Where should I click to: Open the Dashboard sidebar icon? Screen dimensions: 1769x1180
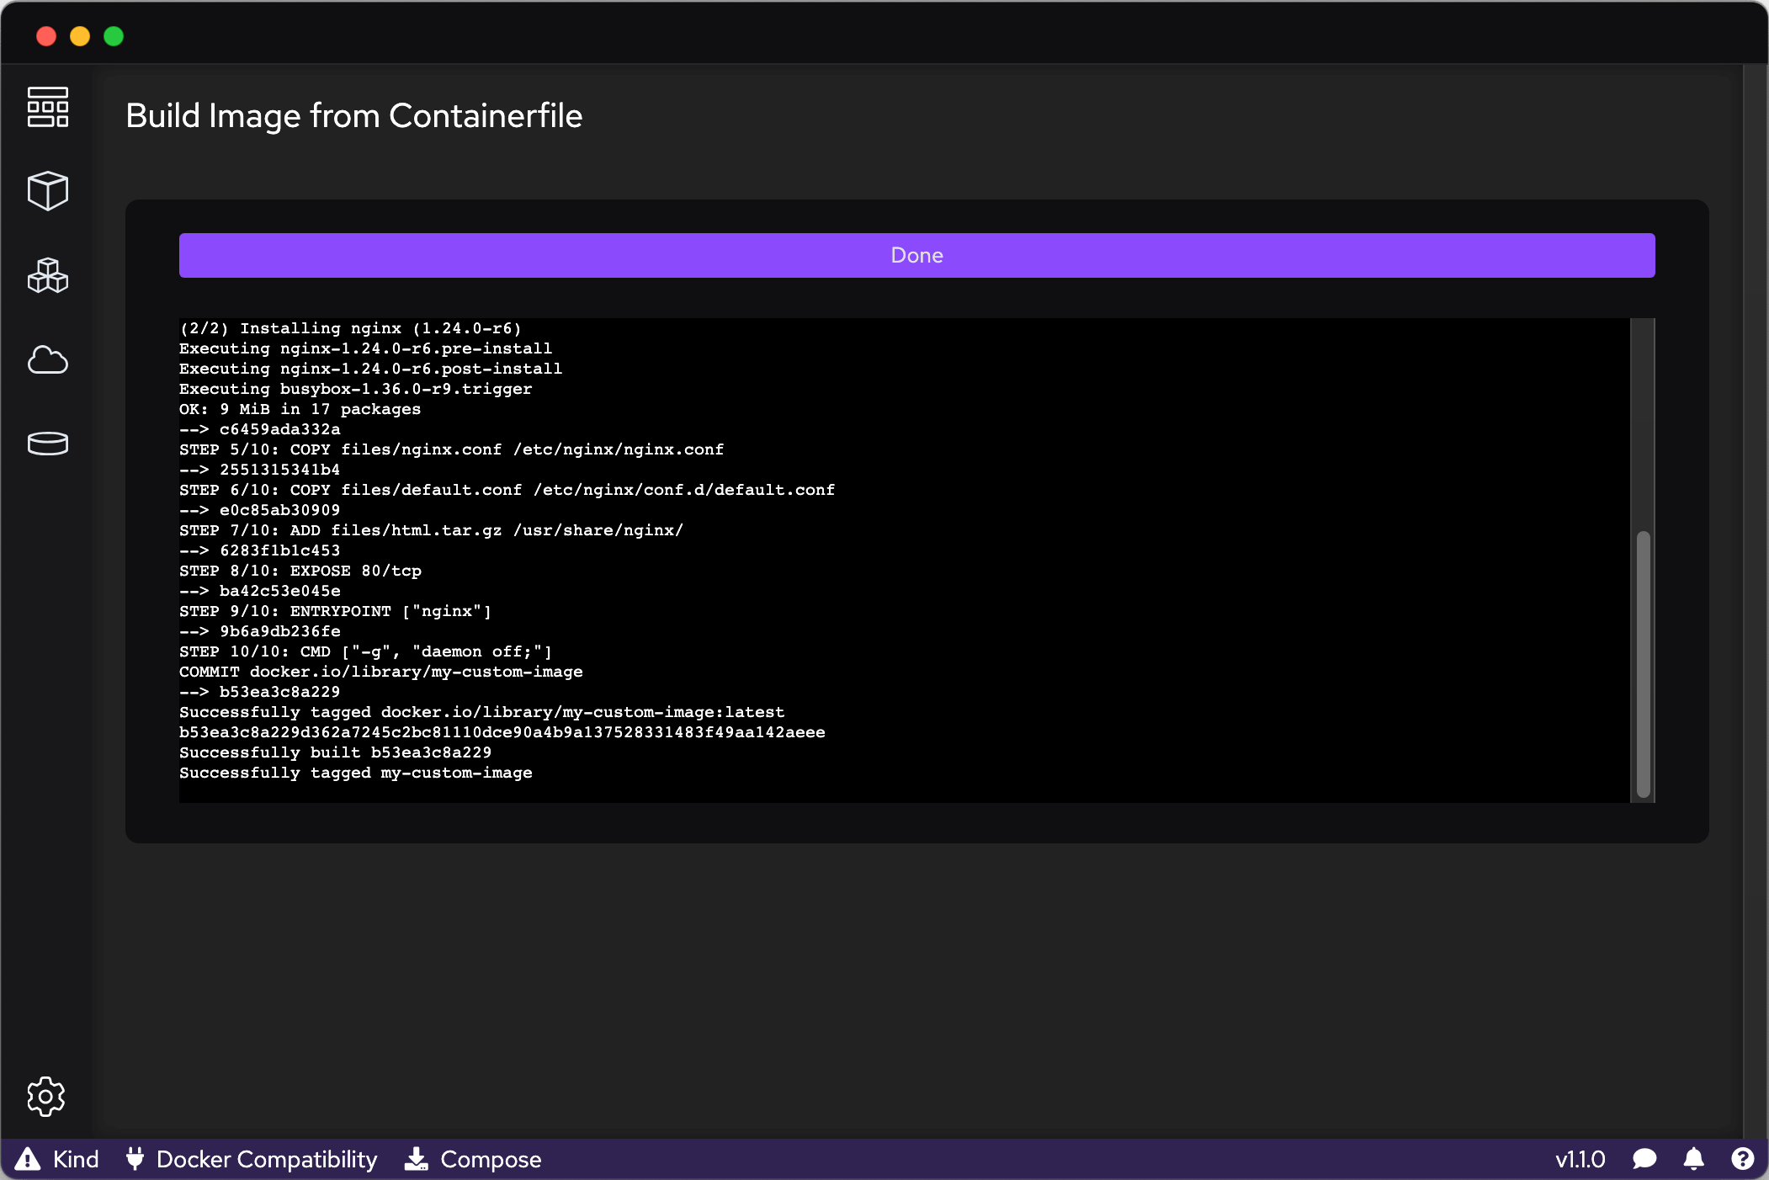click(48, 107)
